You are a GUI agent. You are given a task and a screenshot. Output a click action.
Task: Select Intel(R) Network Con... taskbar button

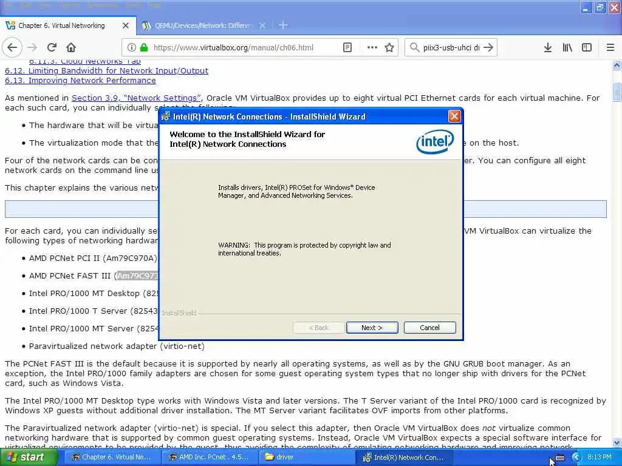click(x=404, y=458)
